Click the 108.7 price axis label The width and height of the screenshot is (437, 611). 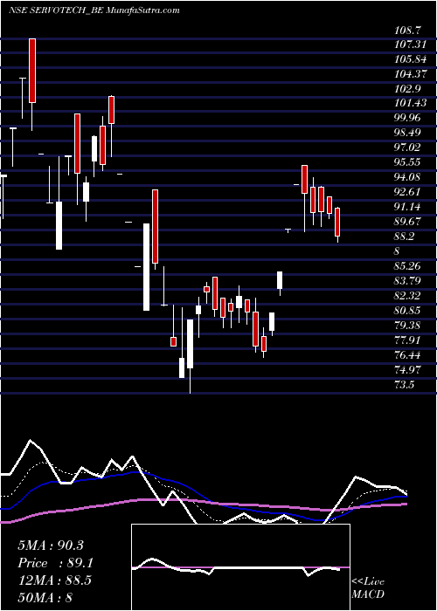408,30
